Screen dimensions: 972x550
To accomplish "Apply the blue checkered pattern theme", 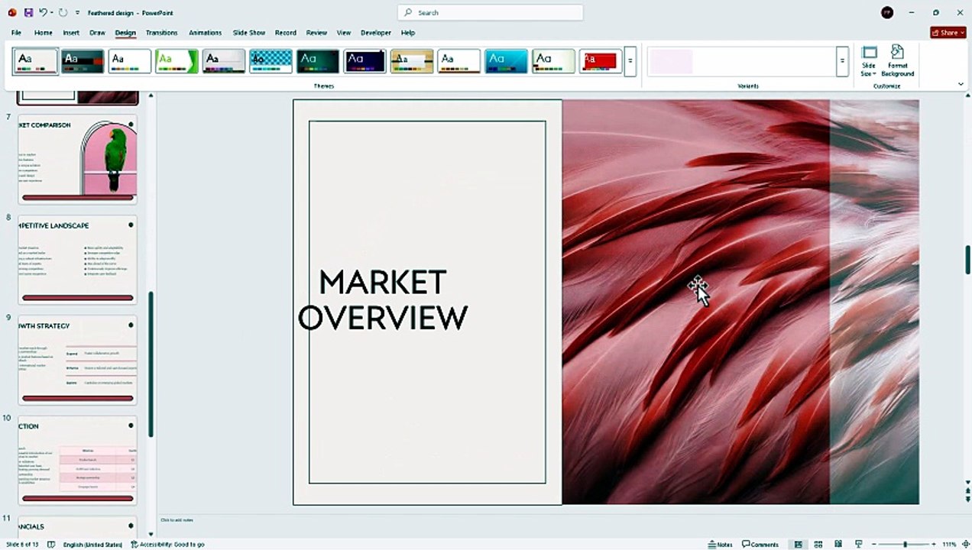I will [x=271, y=61].
